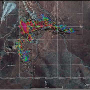
Task: Click the E288200 easting grid label
Action: click(23, 78)
